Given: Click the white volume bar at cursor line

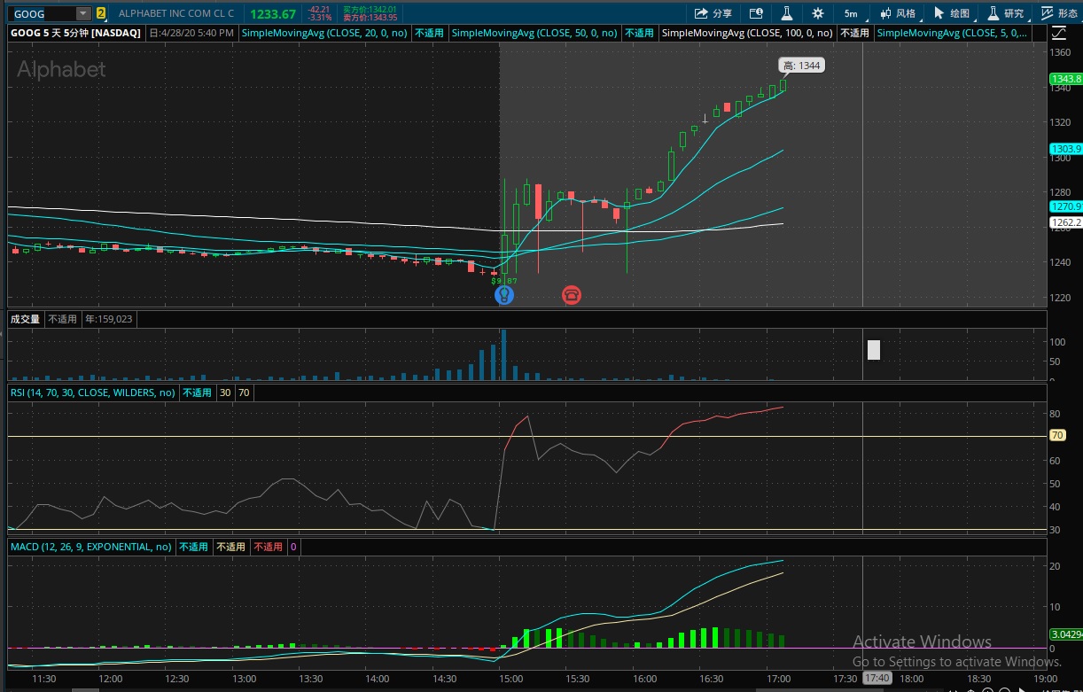Looking at the screenshot, I should (x=873, y=350).
